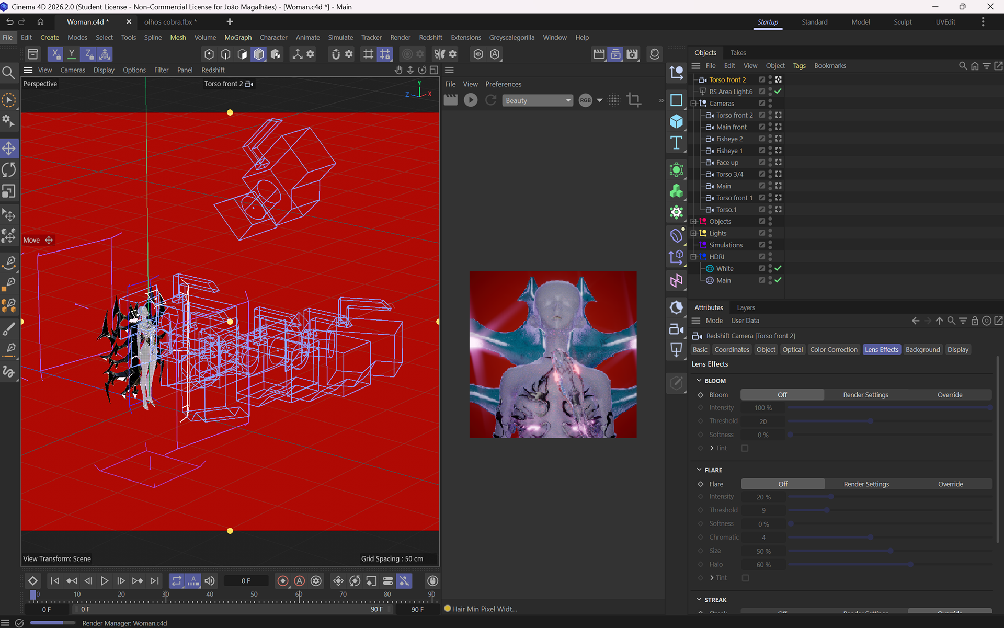Set Flare to Render Settings
This screenshot has width=1004, height=628.
[866, 484]
